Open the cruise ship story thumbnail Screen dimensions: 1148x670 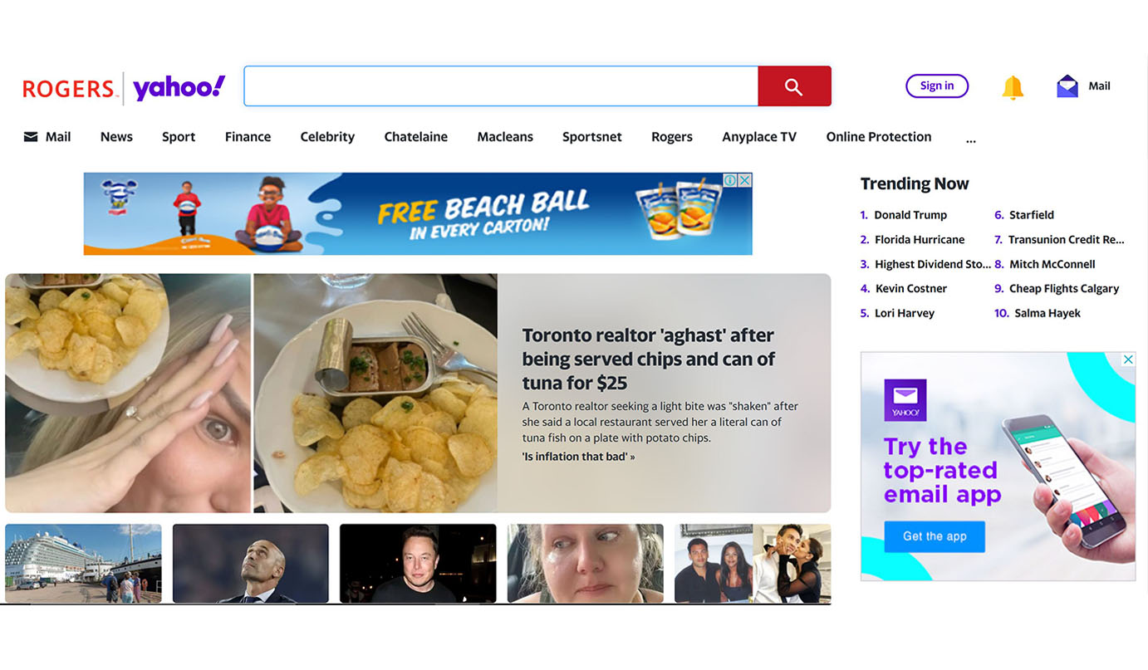(83, 563)
